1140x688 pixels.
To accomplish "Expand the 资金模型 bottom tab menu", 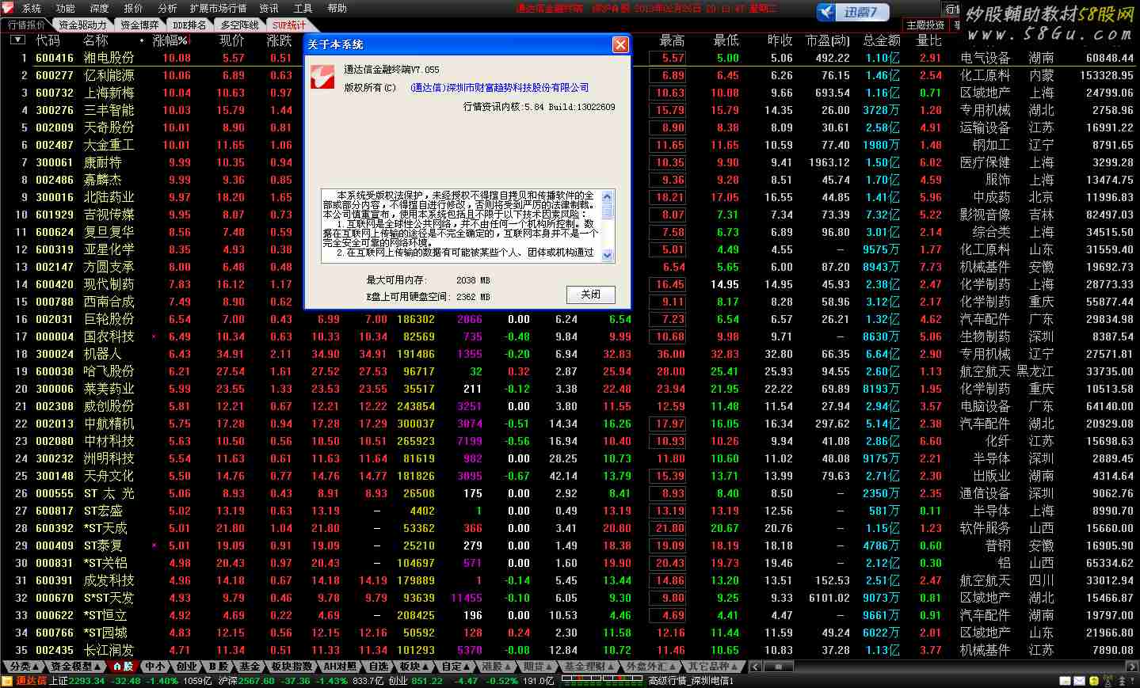I will pos(74,667).
